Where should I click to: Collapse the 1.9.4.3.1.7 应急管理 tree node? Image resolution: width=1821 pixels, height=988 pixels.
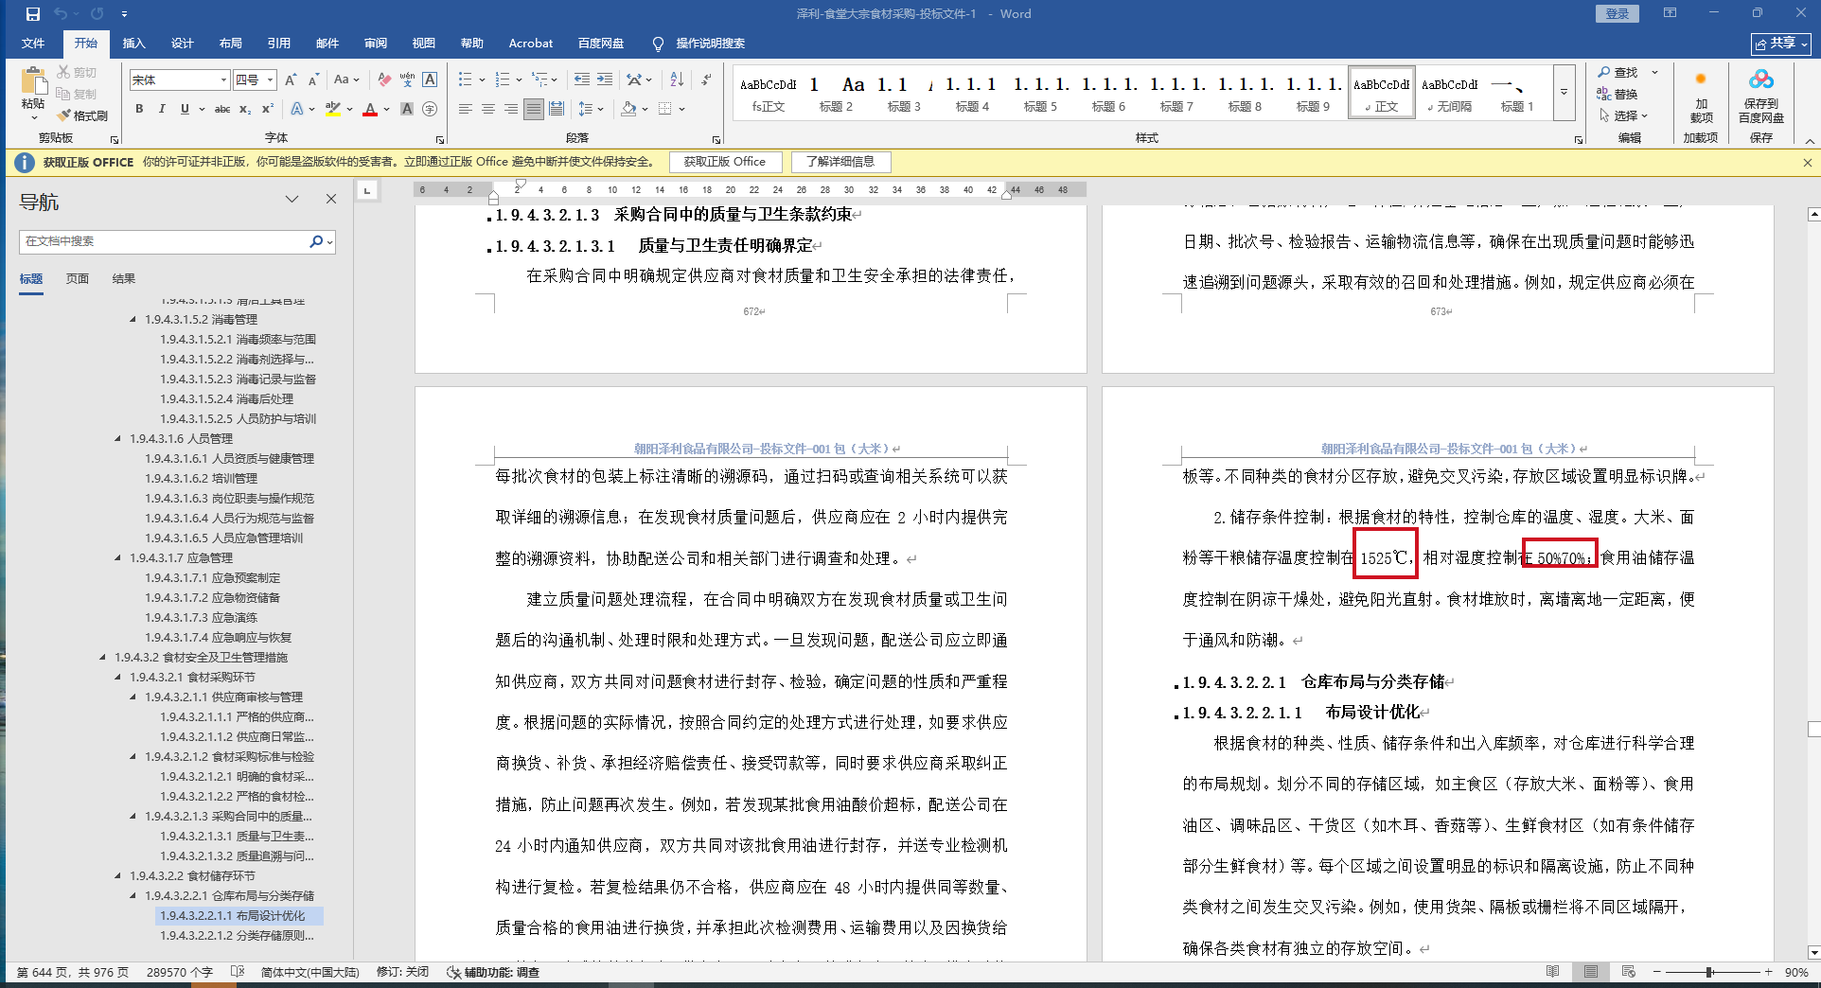point(118,558)
